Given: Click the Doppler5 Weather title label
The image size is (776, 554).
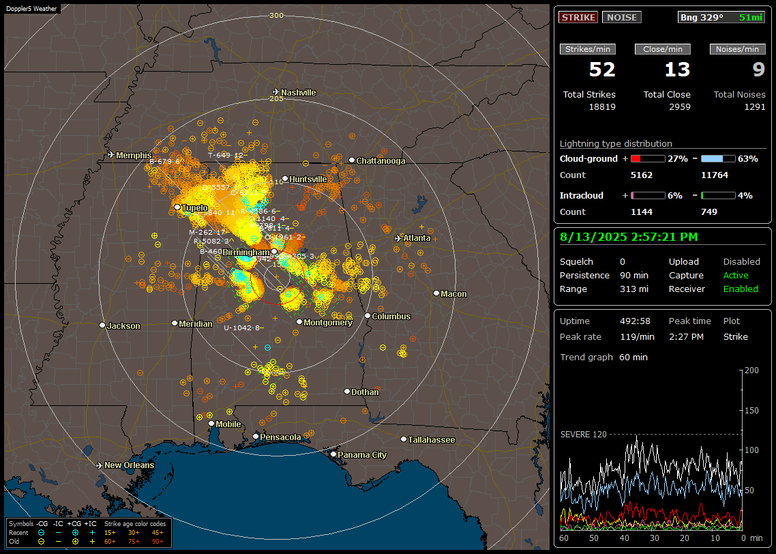Looking at the screenshot, I should (x=31, y=8).
